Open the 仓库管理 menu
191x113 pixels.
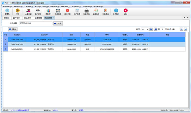55,7
